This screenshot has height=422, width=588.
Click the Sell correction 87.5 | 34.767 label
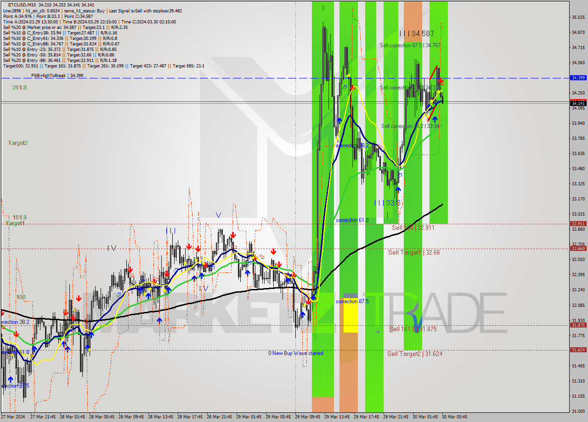point(410,45)
